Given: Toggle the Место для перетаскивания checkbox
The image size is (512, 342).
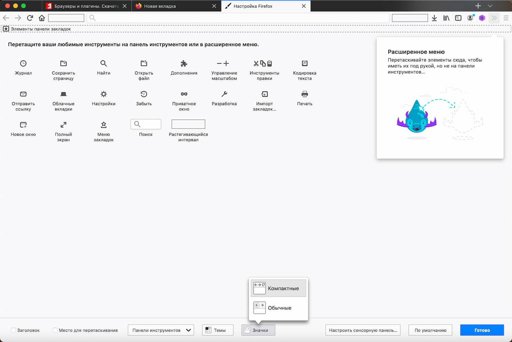Looking at the screenshot, I should [x=55, y=330].
